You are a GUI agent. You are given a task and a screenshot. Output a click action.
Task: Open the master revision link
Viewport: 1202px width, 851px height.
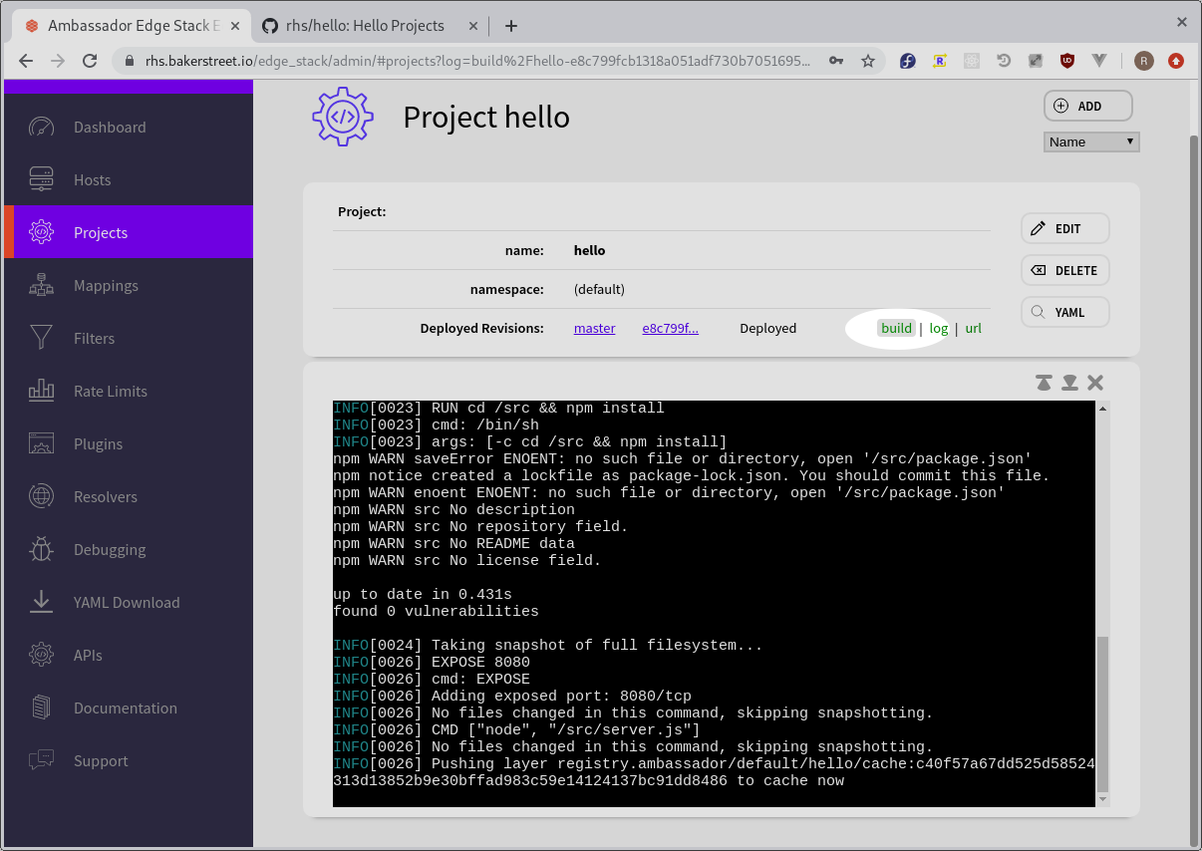pos(595,328)
